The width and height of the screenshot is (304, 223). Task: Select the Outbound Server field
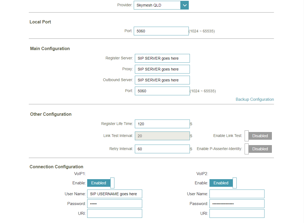(162, 80)
